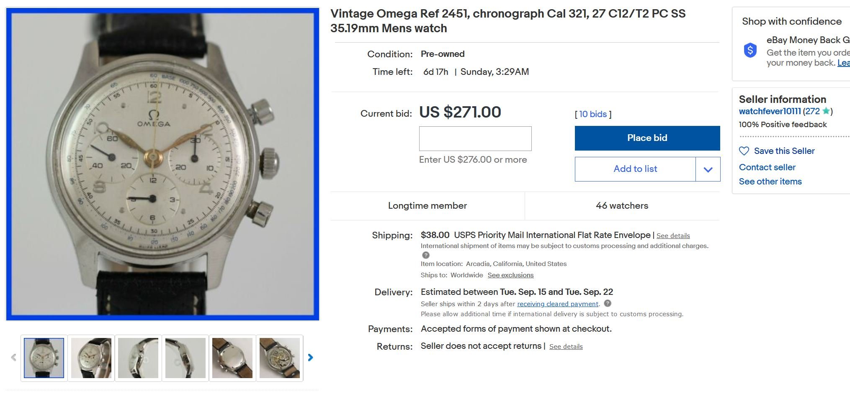The height and width of the screenshot is (394, 850).
Task: Click See exclusions link
Action: 510,275
